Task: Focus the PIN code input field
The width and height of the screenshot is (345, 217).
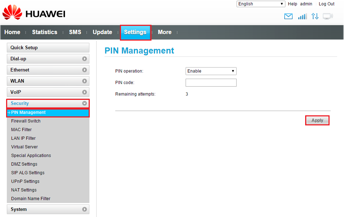Action: (x=211, y=83)
